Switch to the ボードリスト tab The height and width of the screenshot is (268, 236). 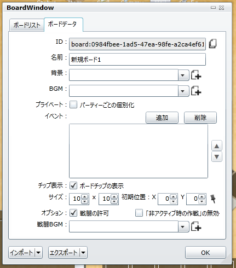(27, 25)
